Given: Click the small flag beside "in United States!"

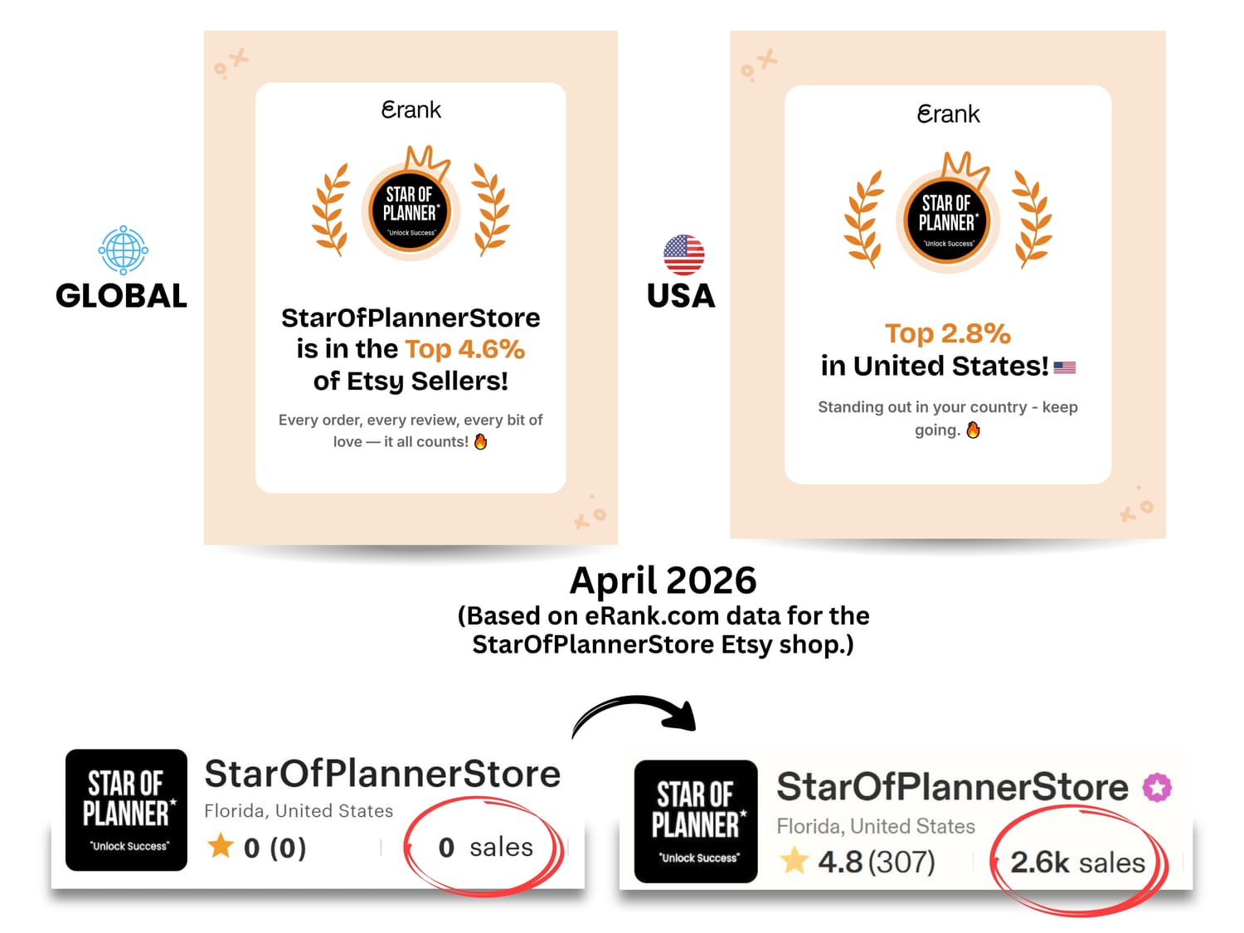Looking at the screenshot, I should (x=1065, y=367).
